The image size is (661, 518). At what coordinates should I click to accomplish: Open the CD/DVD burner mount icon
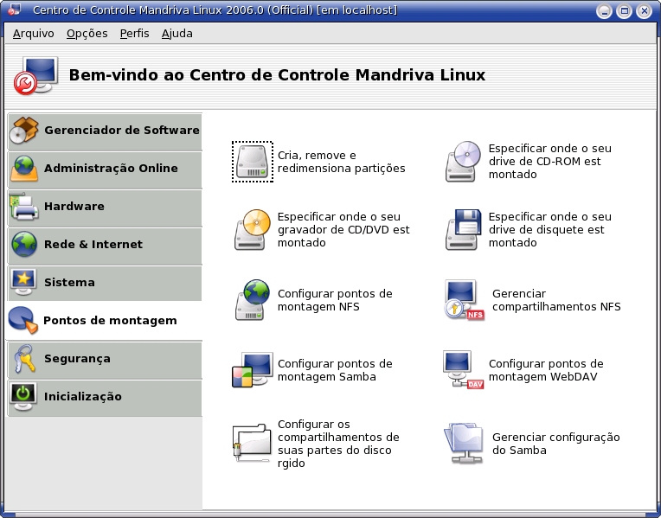pos(252,230)
